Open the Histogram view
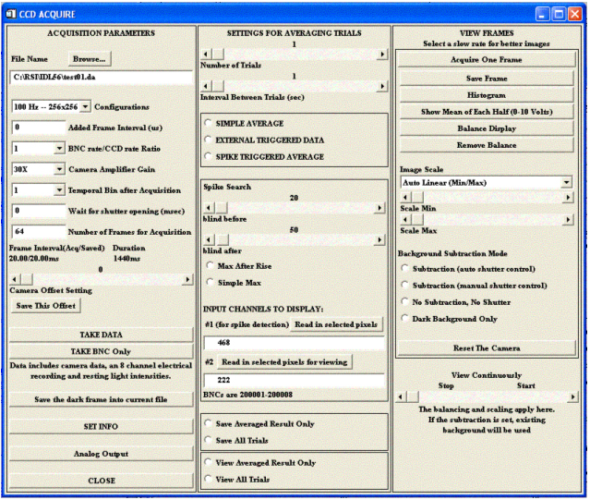The height and width of the screenshot is (500, 590). coord(485,94)
